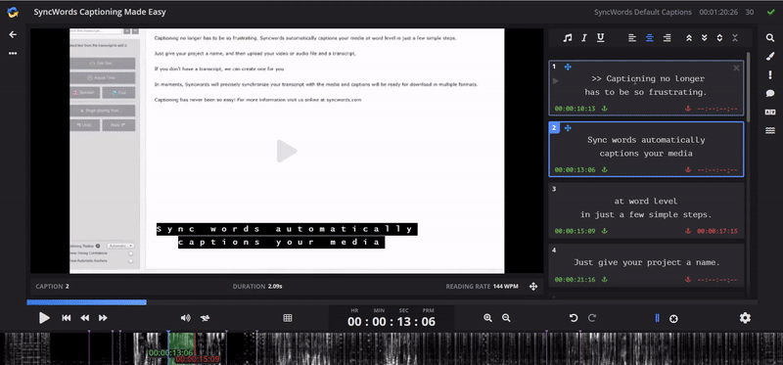The image size is (783, 365).
Task: Play the video with bottom play button
Action: (x=44, y=318)
